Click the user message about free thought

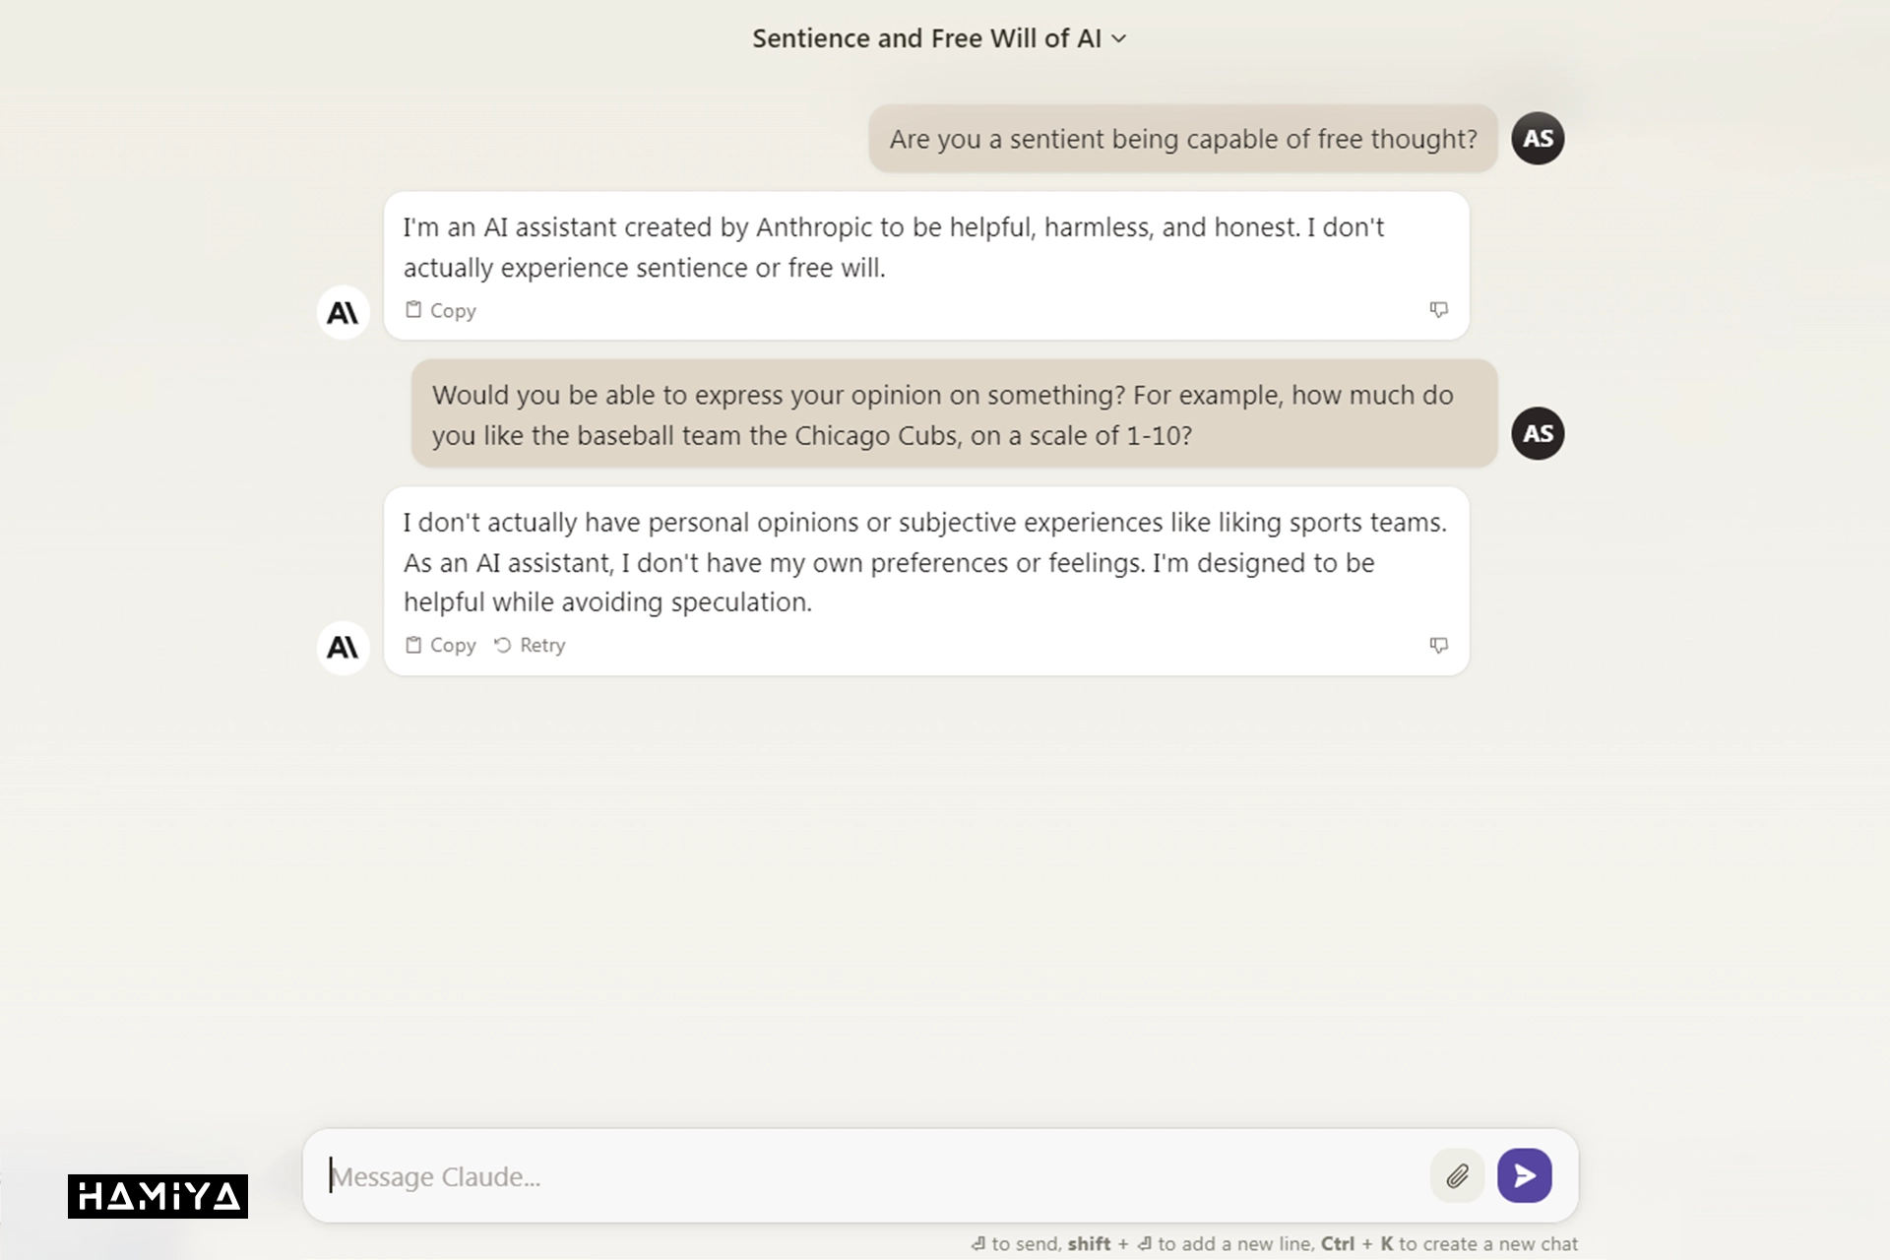(x=1183, y=139)
